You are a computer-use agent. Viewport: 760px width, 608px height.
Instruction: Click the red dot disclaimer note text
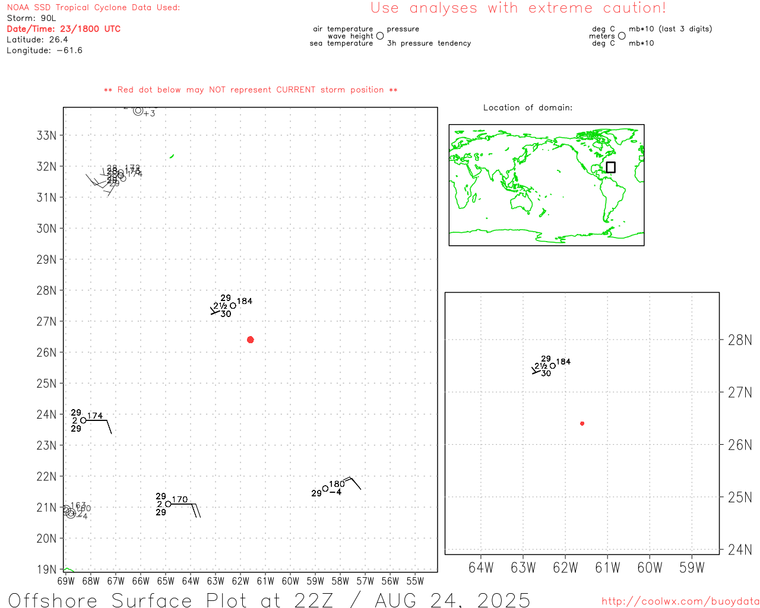pyautogui.click(x=251, y=90)
